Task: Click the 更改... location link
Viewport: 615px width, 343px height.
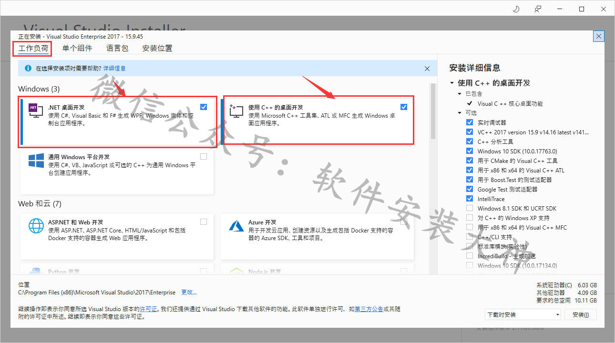Action: 189,292
